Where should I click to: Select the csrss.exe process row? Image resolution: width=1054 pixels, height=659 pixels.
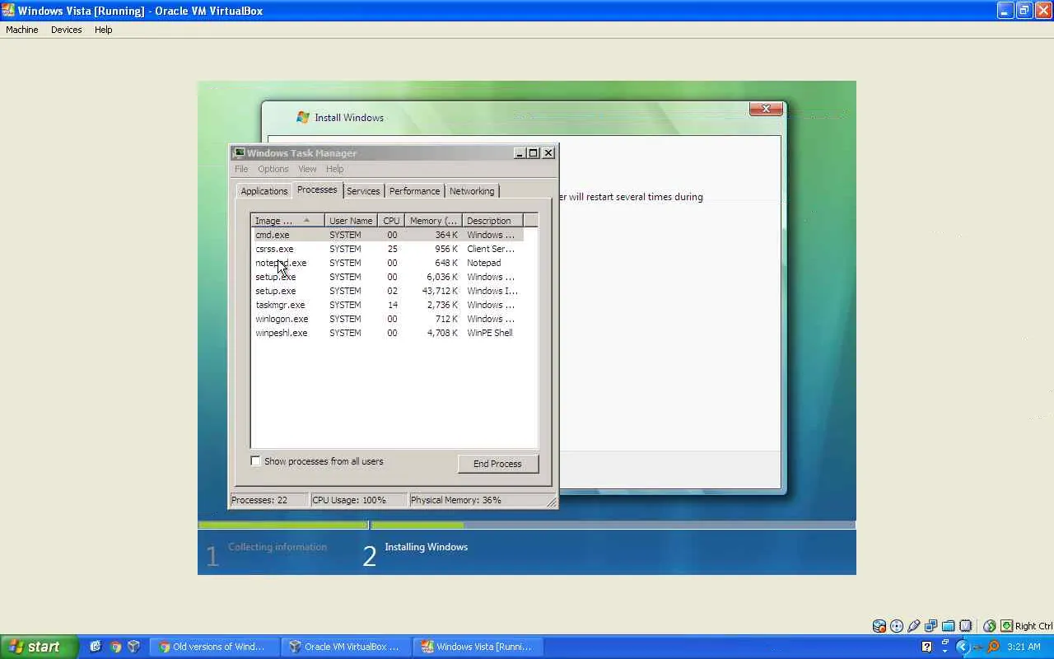(x=387, y=249)
